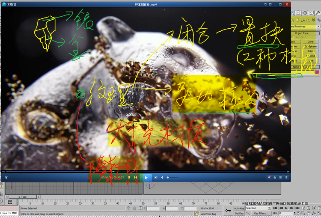Screen dimensions: 321x217
Task: Open the Display tab in 3ds Max
Action: coord(311,13)
